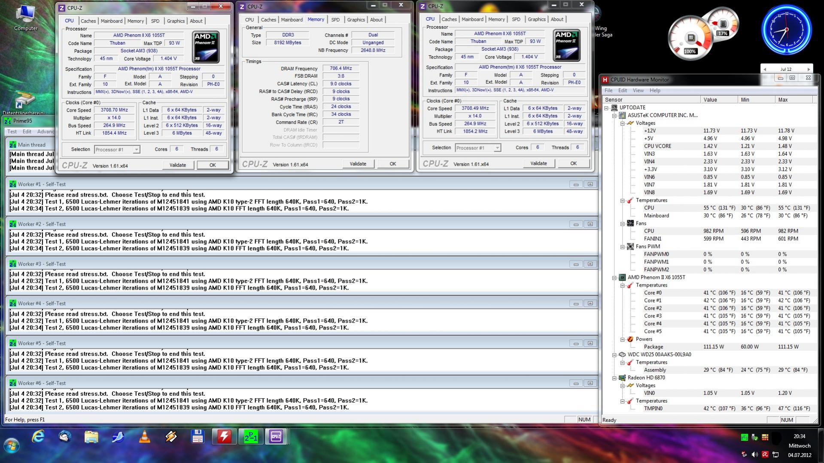
Task: Collapse the Fans PWM node
Action: (623, 247)
